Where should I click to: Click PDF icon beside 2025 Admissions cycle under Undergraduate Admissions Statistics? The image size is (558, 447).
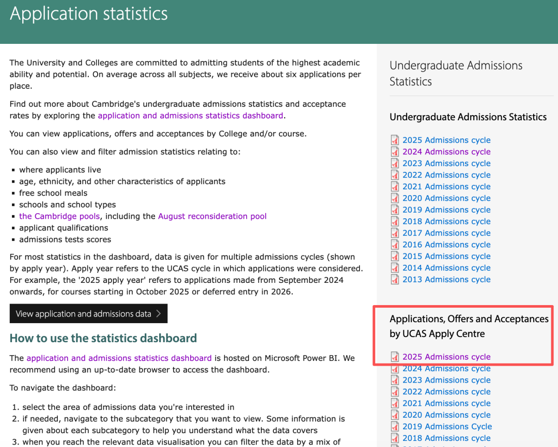pyautogui.click(x=395, y=140)
